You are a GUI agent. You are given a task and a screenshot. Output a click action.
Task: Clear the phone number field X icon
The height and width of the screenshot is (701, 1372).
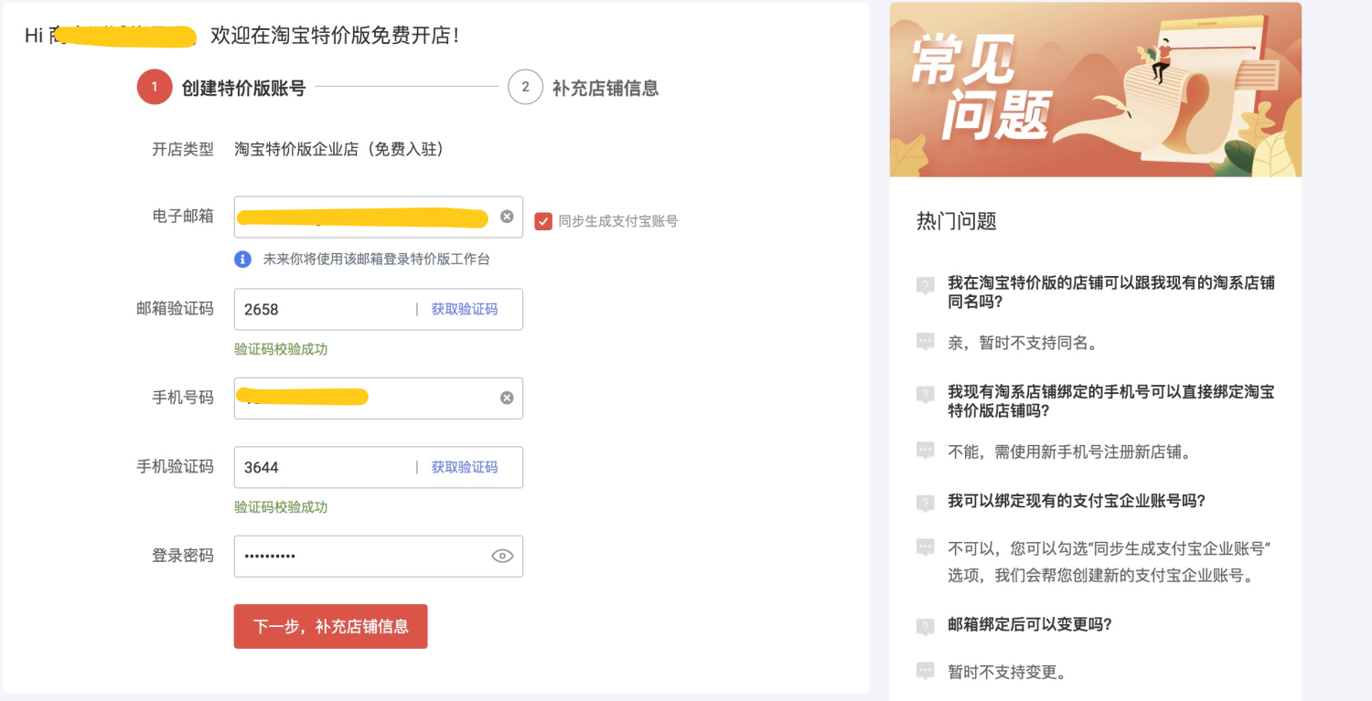[x=507, y=398]
